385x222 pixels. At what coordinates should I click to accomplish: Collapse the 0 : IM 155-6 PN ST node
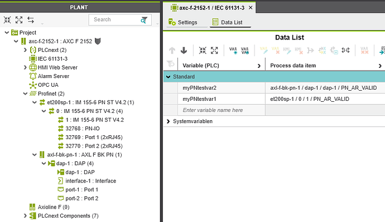pyautogui.click(x=44, y=111)
